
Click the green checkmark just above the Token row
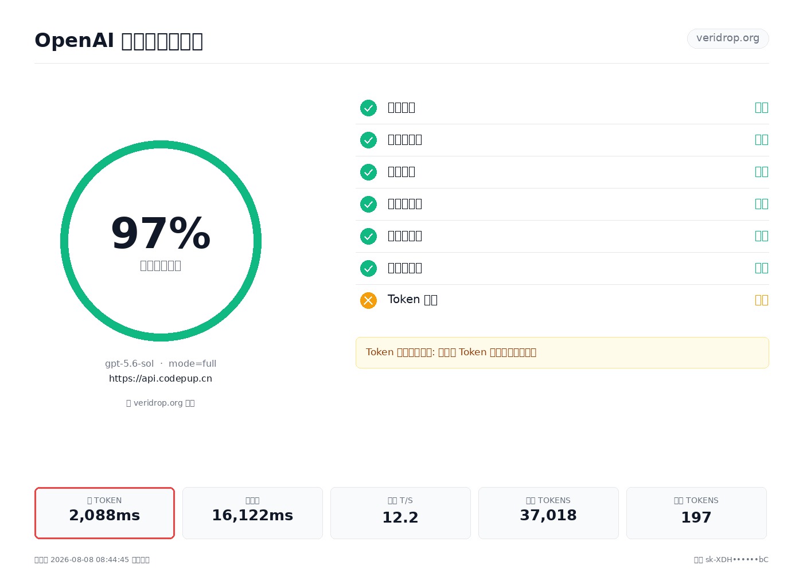pyautogui.click(x=368, y=268)
